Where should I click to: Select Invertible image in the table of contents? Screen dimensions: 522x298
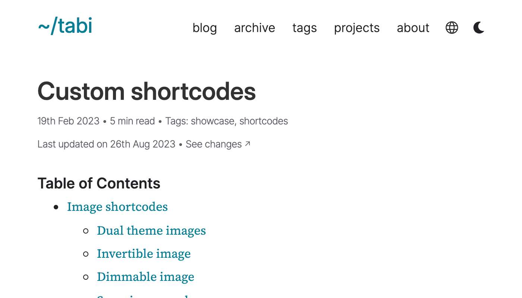point(144,254)
